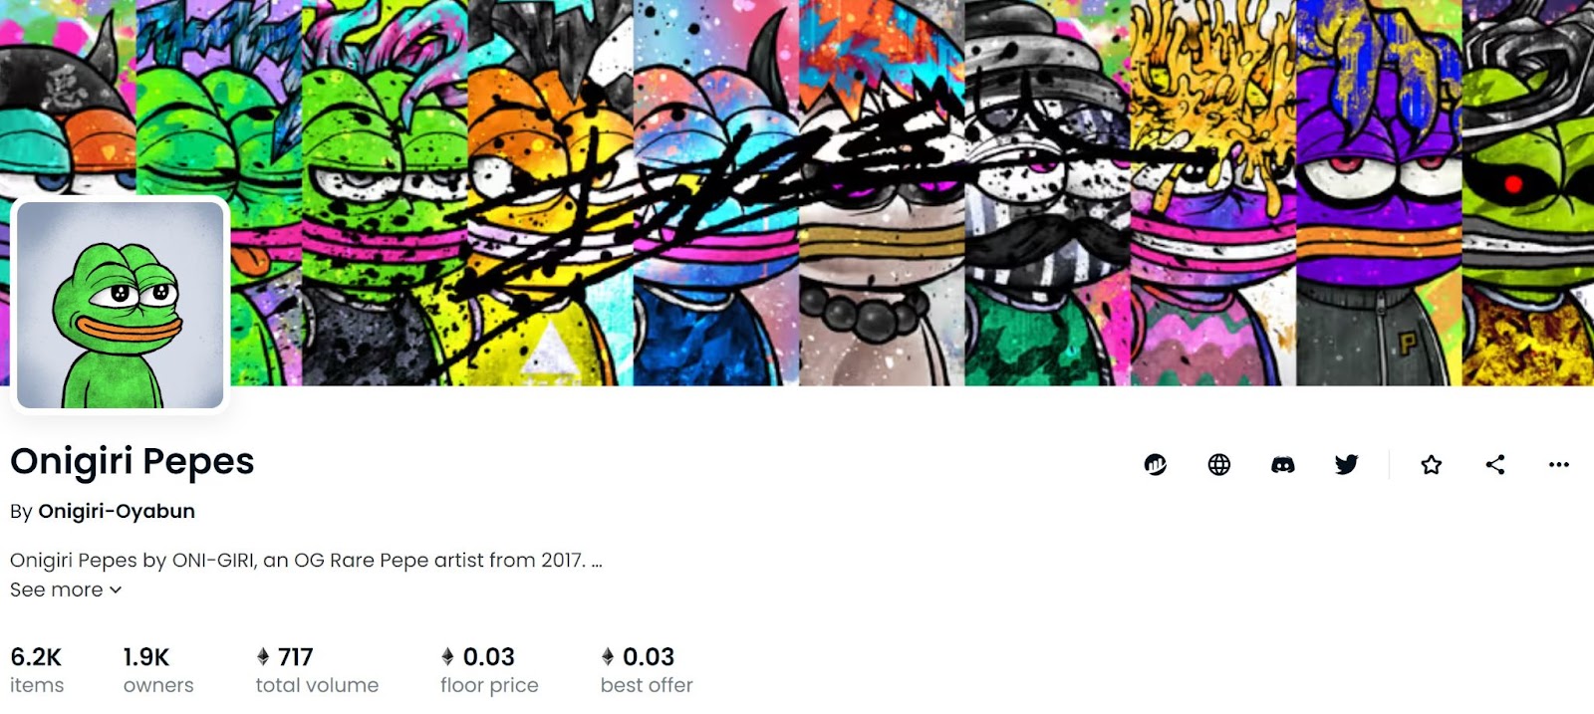
Task: Click the Ethereum icon beside total volume
Action: (x=263, y=657)
